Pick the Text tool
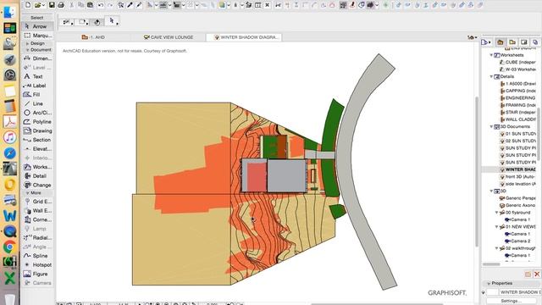542x305 pixels. [x=37, y=76]
